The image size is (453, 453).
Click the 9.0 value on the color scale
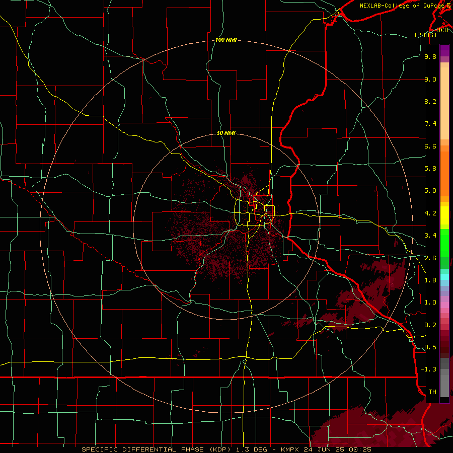[430, 79]
